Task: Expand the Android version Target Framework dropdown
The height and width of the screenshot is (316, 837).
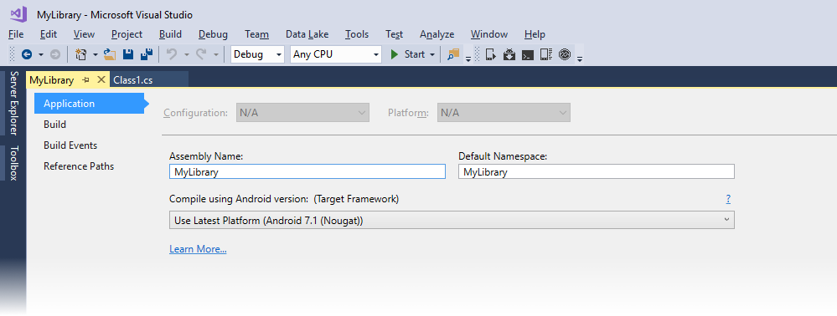Action: point(452,220)
